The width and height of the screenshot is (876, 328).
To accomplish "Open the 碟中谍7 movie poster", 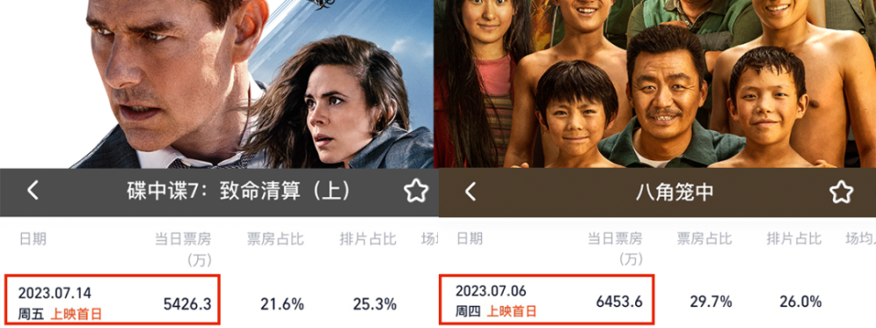I will 216,84.
